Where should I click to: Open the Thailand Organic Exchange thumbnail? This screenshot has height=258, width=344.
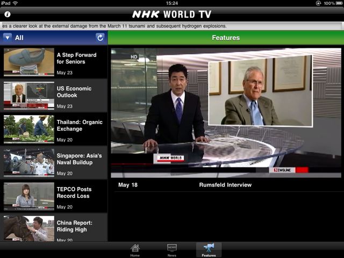(29, 129)
